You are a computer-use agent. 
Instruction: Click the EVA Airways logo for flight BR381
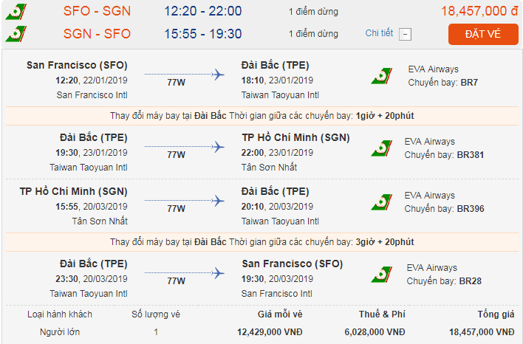pyautogui.click(x=382, y=148)
